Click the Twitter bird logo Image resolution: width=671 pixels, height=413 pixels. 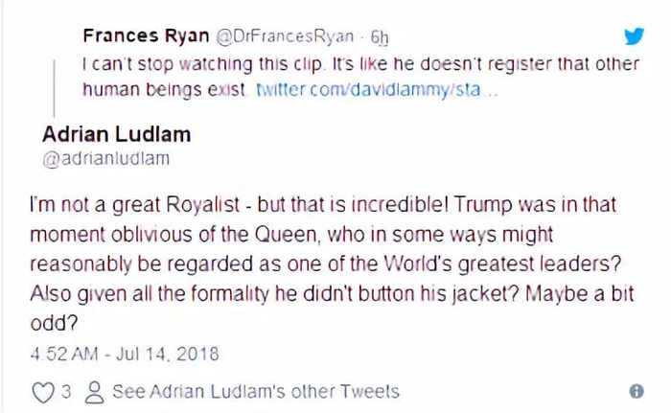[635, 36]
